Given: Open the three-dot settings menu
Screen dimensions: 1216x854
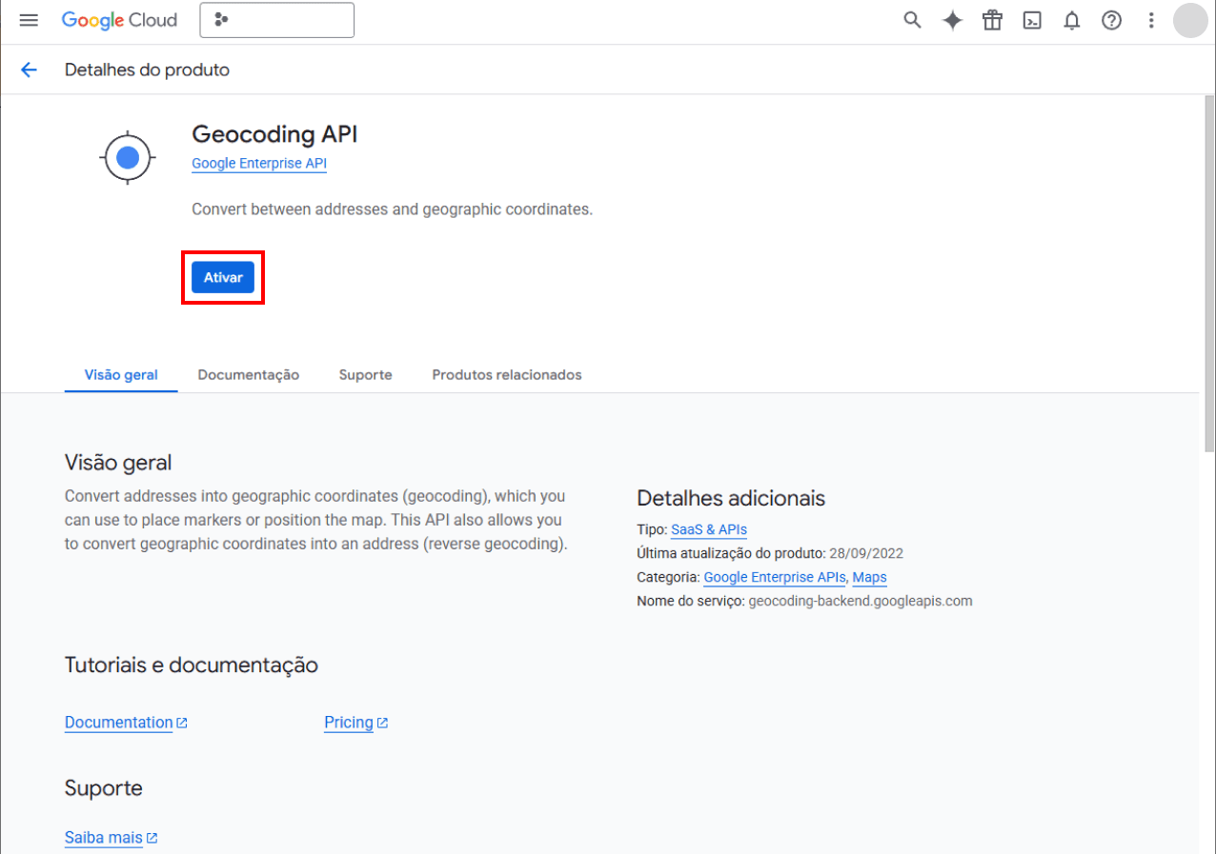Looking at the screenshot, I should [x=1151, y=20].
